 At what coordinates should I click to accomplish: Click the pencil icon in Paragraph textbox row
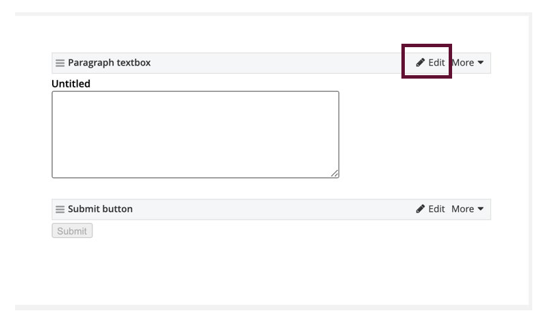pyautogui.click(x=421, y=63)
